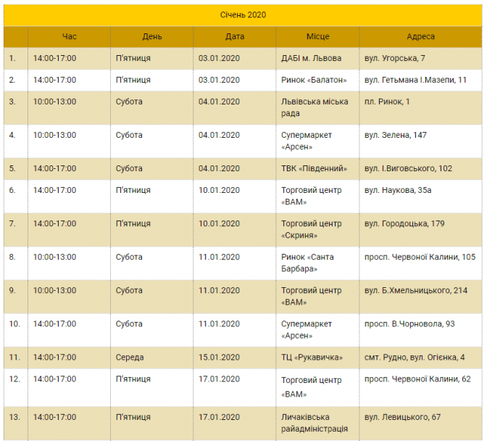The width and height of the screenshot is (487, 441).
Task: Click the «Січень 2020» table title
Action: coord(243,15)
